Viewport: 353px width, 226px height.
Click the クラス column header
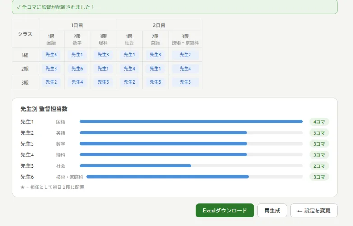pyautogui.click(x=25, y=34)
